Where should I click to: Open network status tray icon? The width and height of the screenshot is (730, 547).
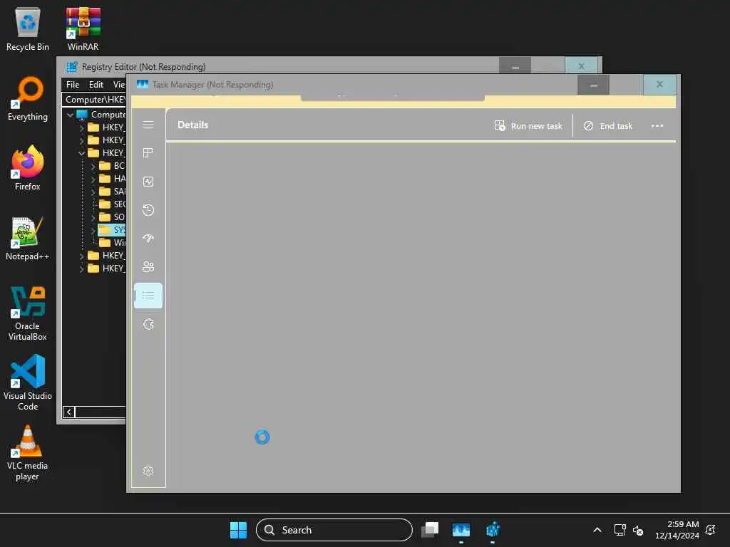point(620,530)
